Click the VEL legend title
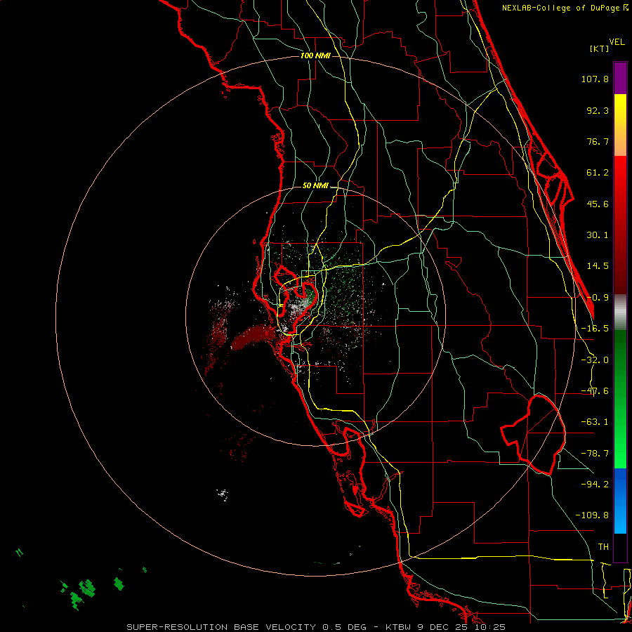This screenshot has height=632, width=632. (617, 42)
